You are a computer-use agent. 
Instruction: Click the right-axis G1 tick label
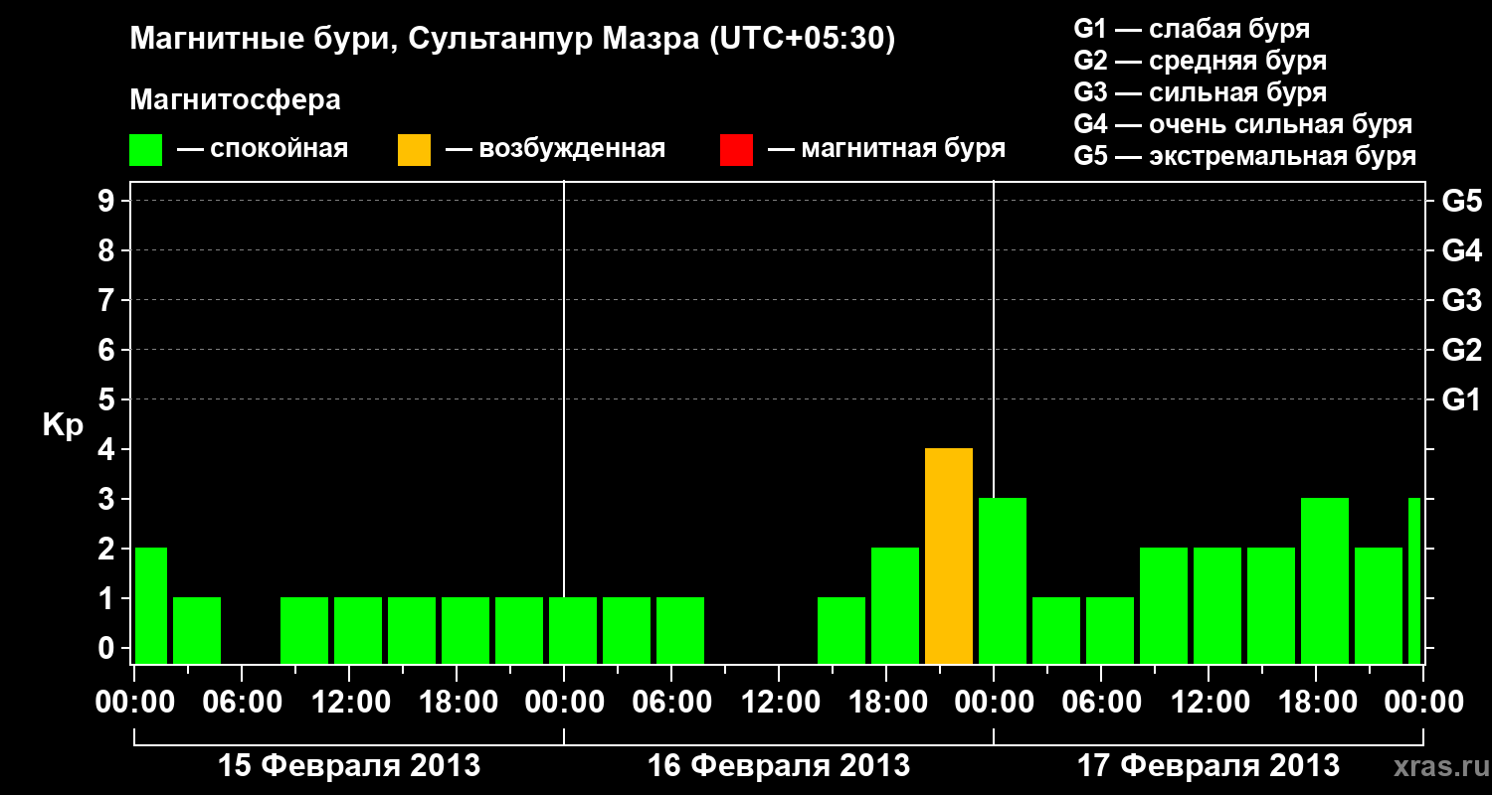pos(1461,399)
